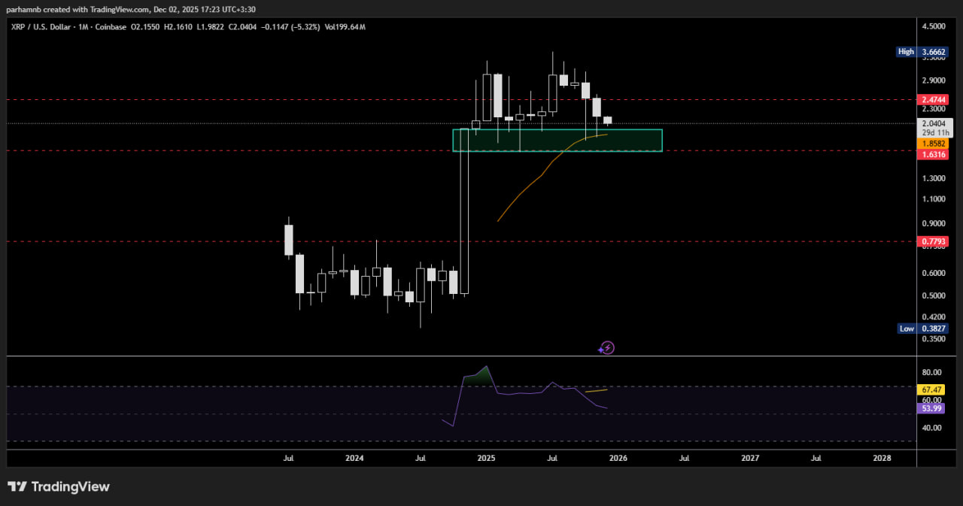
Task: Click the purple 53.99 RSI value label
Action: (932, 408)
